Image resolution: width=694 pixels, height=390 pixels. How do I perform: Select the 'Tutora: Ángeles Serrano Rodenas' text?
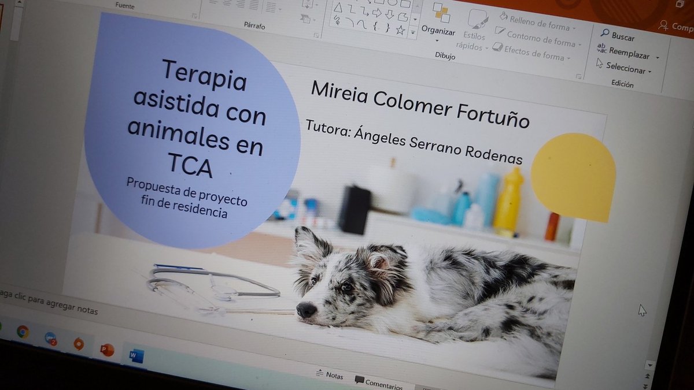click(414, 142)
